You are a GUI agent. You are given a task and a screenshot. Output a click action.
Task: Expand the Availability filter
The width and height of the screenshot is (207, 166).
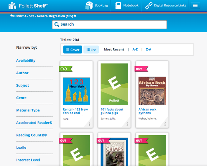click(26, 61)
